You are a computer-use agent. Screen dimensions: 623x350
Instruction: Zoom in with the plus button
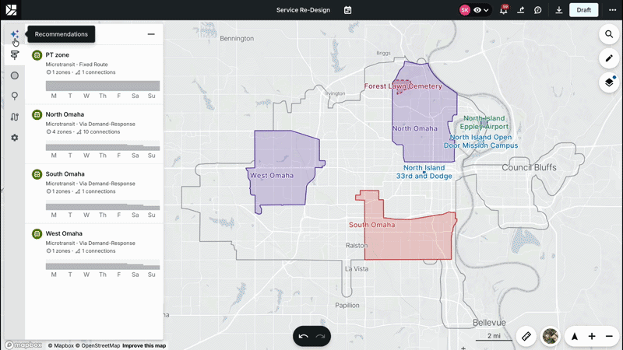592,337
